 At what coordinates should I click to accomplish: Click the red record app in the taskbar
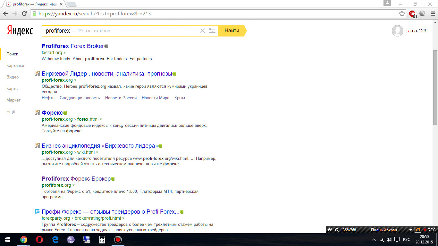[118, 240]
